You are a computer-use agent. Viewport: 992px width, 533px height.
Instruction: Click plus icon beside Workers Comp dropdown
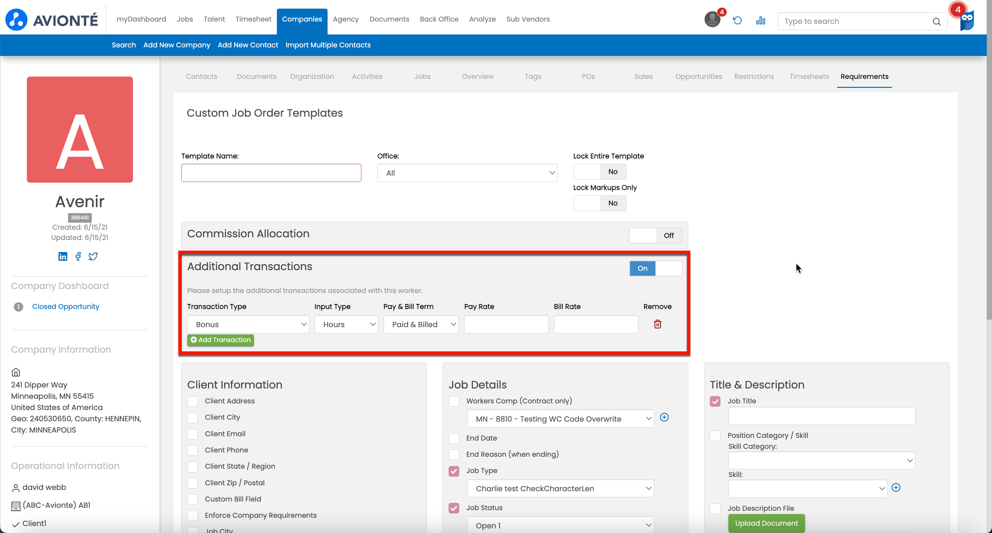(664, 417)
